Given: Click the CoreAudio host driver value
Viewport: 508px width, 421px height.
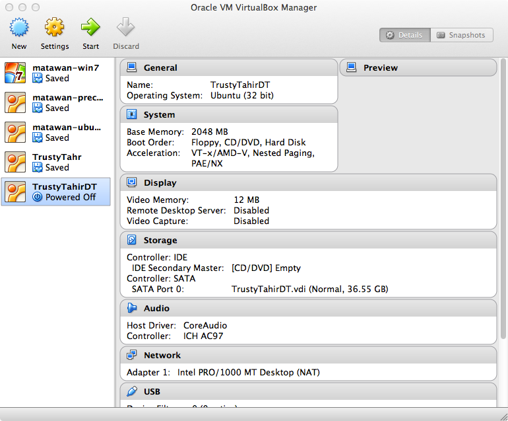Looking at the screenshot, I should click(x=205, y=326).
